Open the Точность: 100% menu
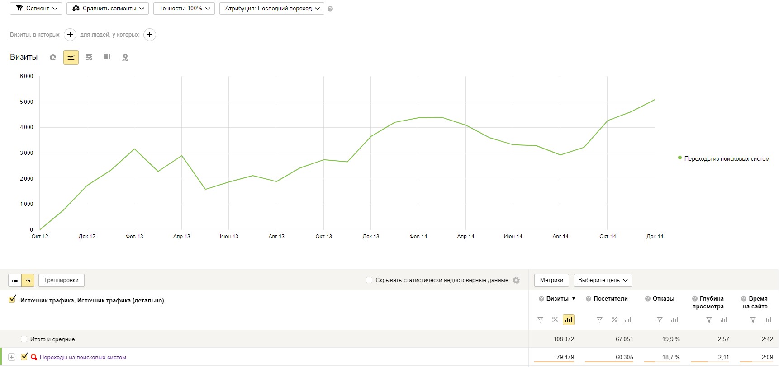This screenshot has width=779, height=367. [x=184, y=9]
